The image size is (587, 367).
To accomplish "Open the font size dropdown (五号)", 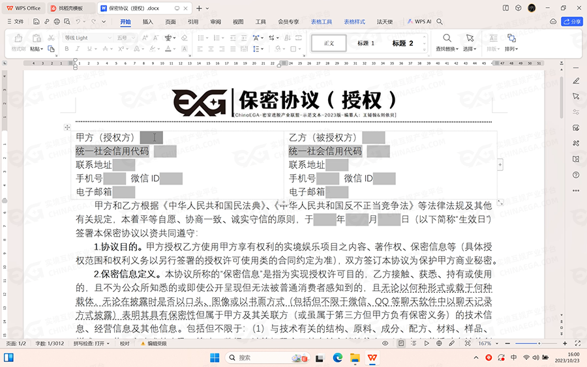I will coord(126,38).
